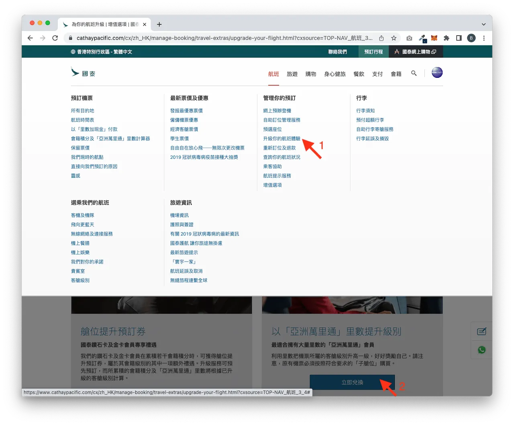
Task: Open 保留票價 link
Action: click(x=80, y=148)
